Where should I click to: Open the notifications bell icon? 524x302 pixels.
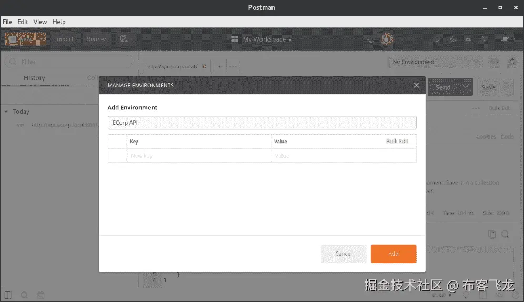468,39
